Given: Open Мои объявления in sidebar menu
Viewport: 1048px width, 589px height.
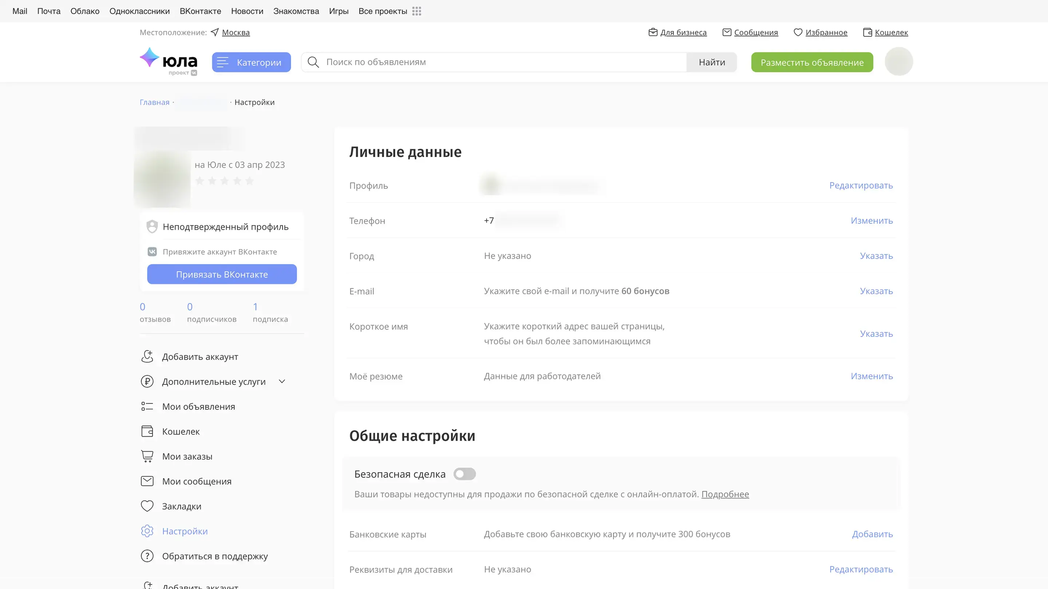Looking at the screenshot, I should point(198,406).
